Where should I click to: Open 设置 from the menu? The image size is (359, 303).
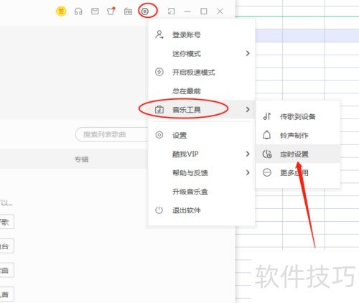tap(201, 135)
